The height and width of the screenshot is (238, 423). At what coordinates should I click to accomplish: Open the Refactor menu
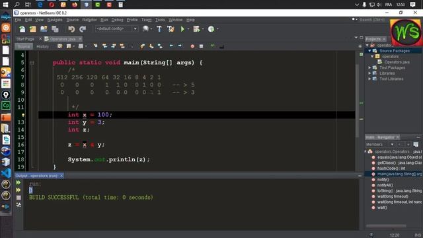pos(89,20)
